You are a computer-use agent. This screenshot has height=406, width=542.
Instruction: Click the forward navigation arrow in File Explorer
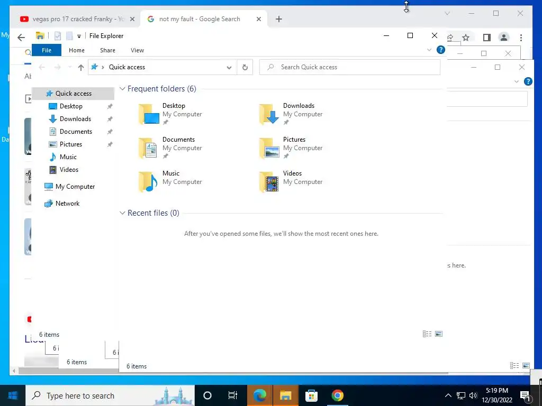point(57,67)
